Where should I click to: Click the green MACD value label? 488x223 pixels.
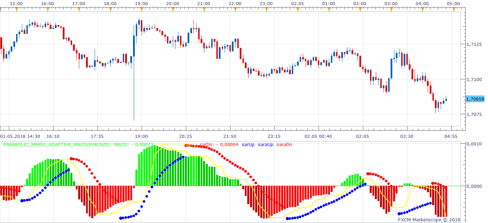click(134, 145)
